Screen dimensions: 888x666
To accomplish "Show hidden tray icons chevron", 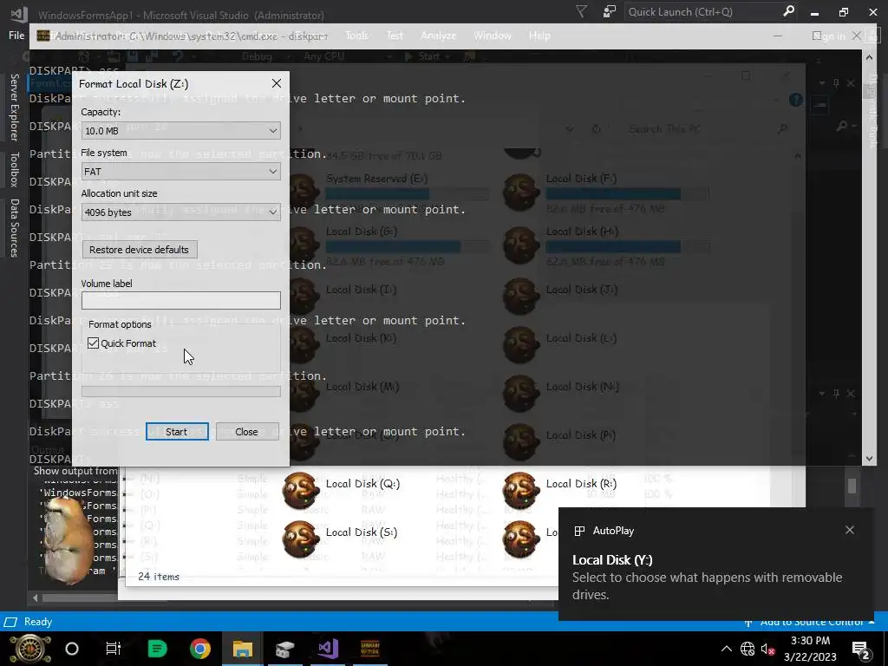I will click(x=727, y=649).
